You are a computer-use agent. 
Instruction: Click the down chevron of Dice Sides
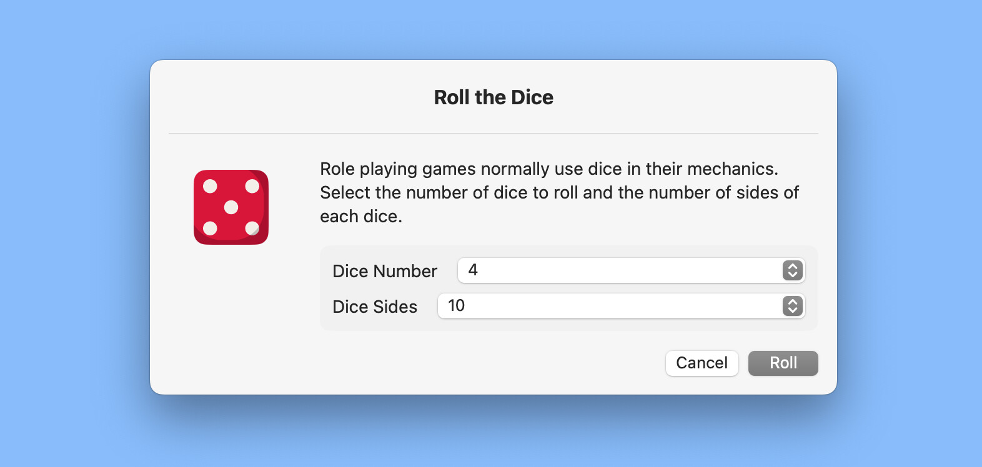click(793, 310)
